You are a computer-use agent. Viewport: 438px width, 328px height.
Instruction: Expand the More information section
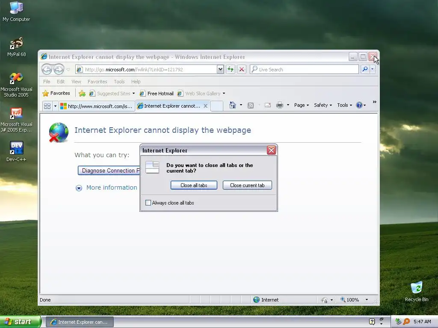pos(107,188)
